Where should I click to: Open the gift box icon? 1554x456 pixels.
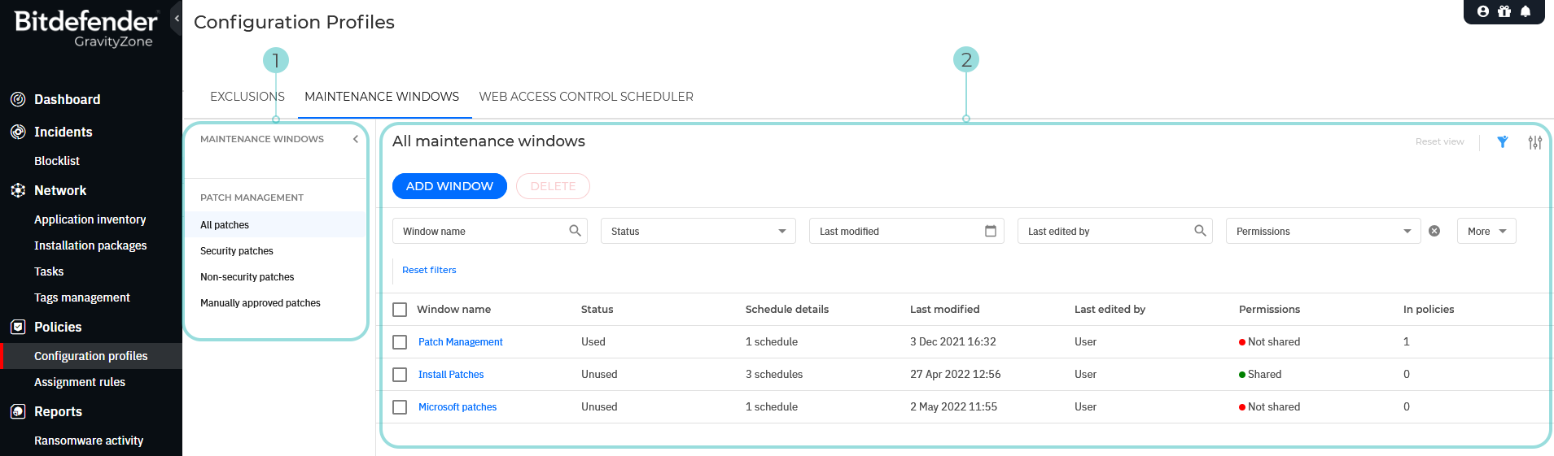click(1504, 11)
